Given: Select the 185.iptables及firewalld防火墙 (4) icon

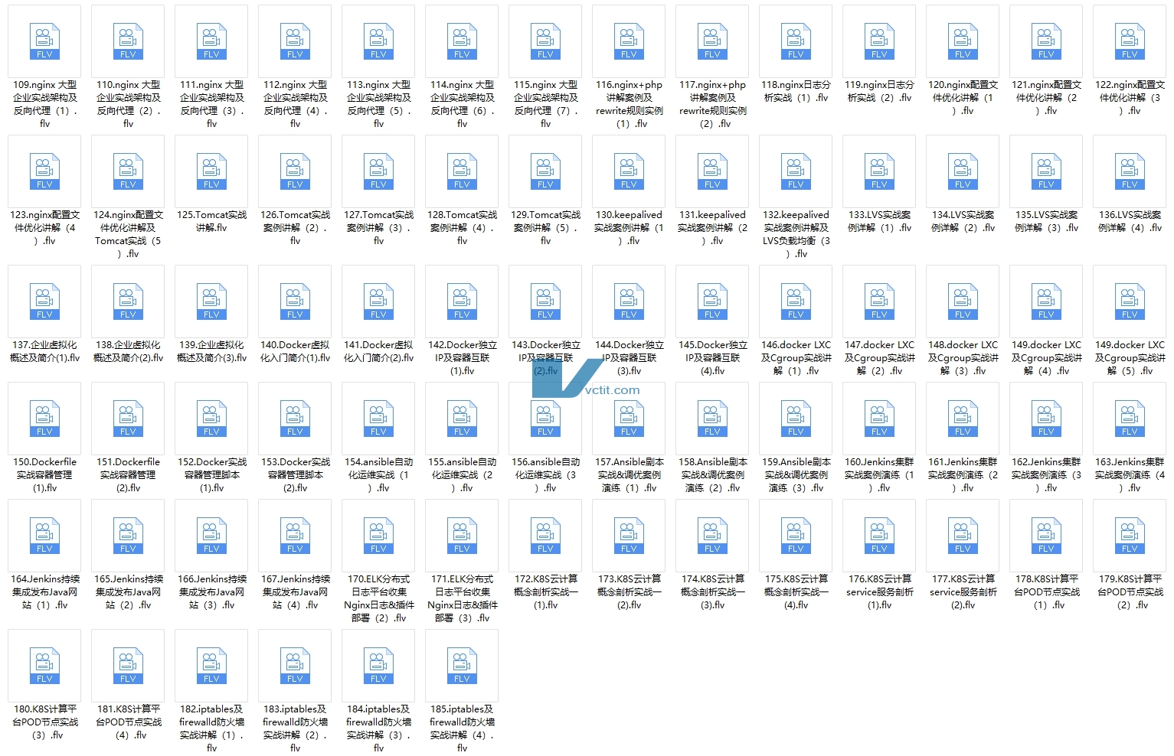Looking at the screenshot, I should (x=462, y=666).
